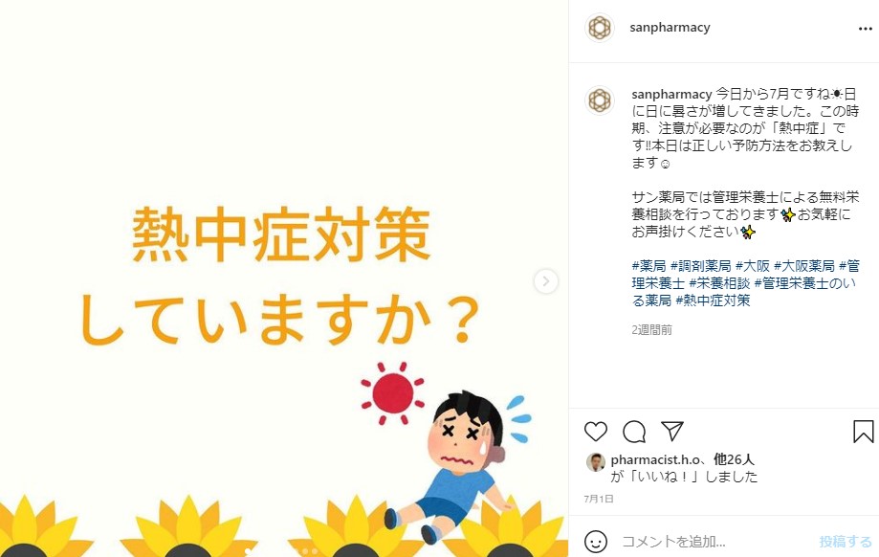Show list of 他26人 likers
Image resolution: width=879 pixels, height=557 pixels.
(x=734, y=460)
